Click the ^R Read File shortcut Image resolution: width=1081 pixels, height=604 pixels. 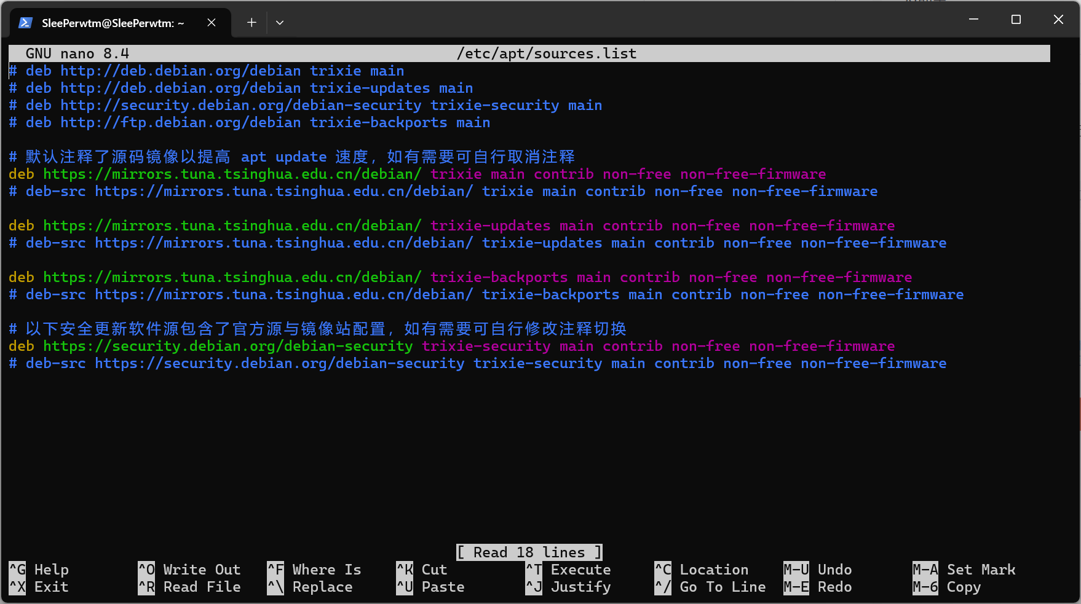click(x=189, y=587)
